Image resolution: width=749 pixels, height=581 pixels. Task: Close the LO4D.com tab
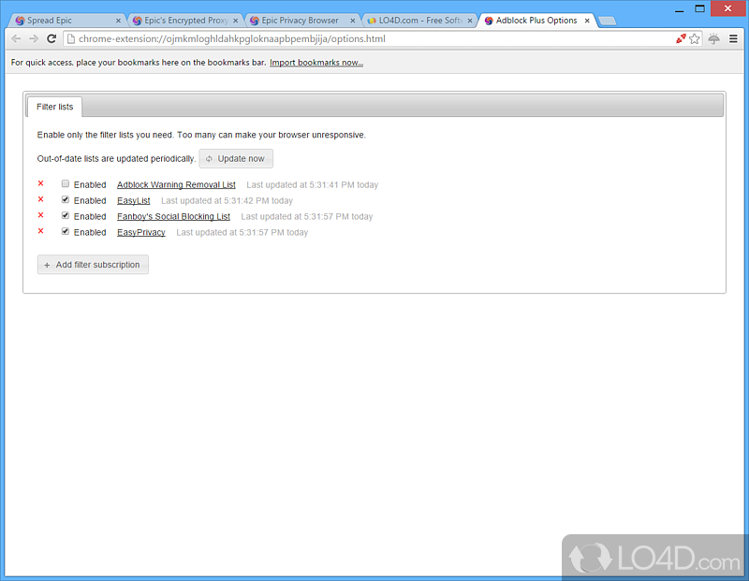470,21
